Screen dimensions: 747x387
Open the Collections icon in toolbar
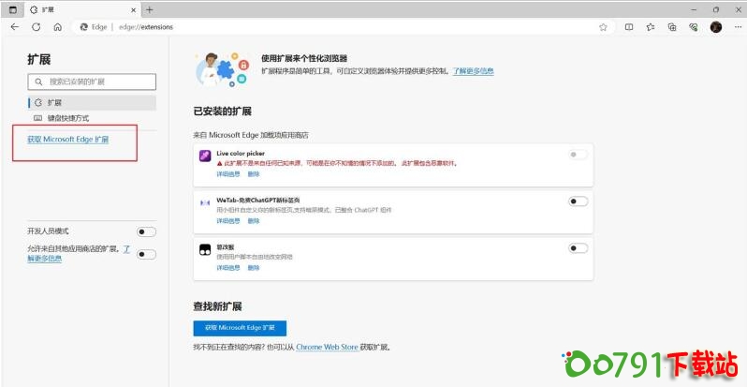672,27
